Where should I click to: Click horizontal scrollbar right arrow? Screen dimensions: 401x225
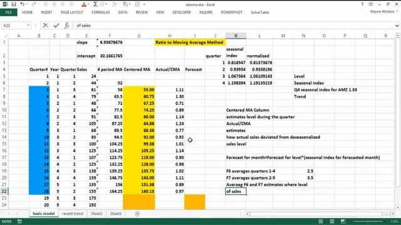tap(393, 214)
